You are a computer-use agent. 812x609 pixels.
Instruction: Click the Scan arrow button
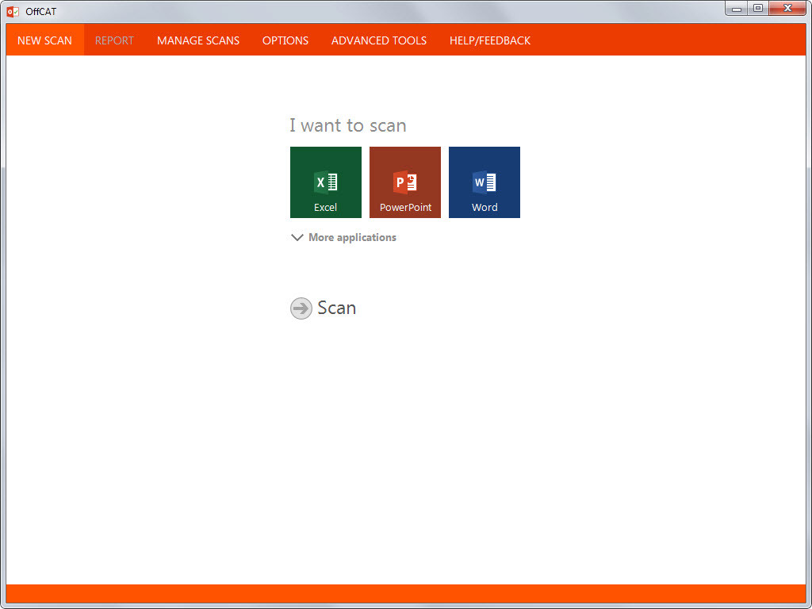301,308
